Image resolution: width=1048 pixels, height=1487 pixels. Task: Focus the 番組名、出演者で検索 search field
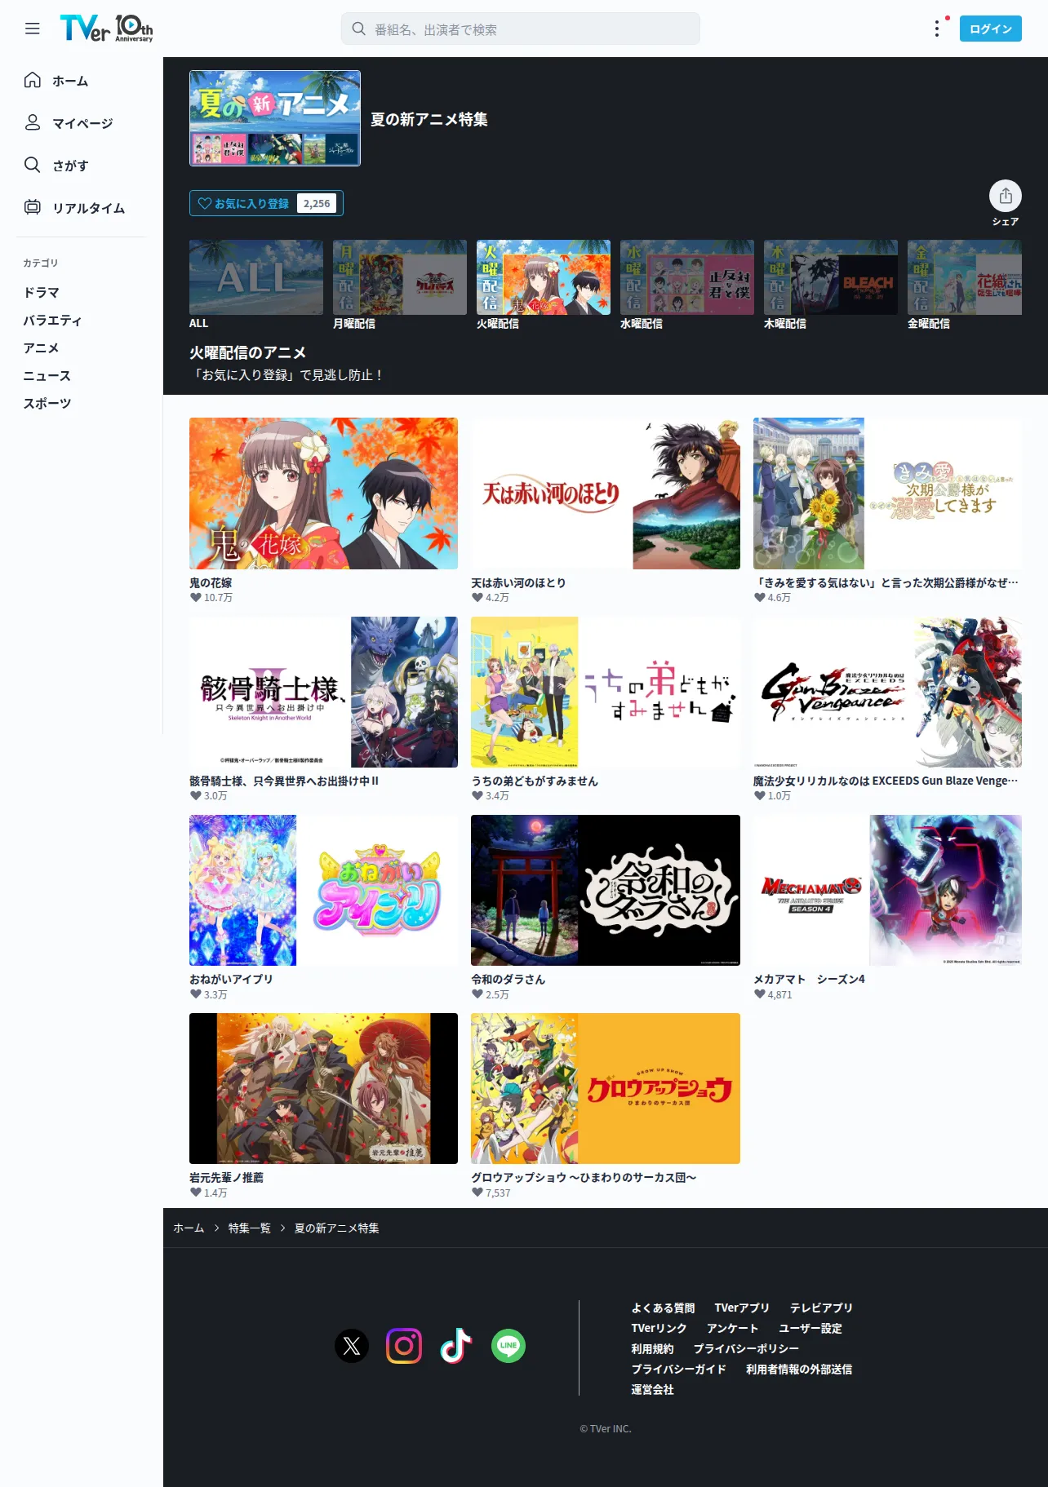point(521,29)
